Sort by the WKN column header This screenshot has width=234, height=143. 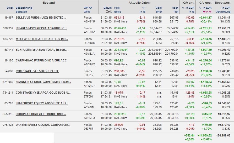click(87, 12)
